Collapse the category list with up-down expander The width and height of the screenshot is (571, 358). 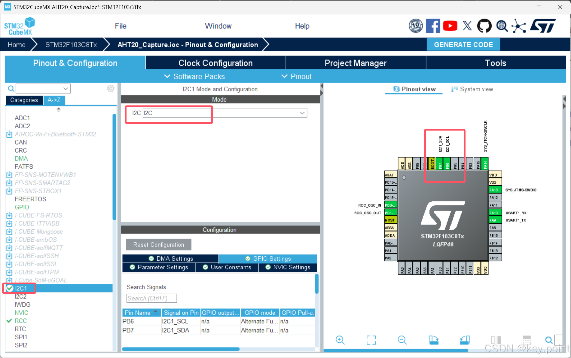[59, 110]
